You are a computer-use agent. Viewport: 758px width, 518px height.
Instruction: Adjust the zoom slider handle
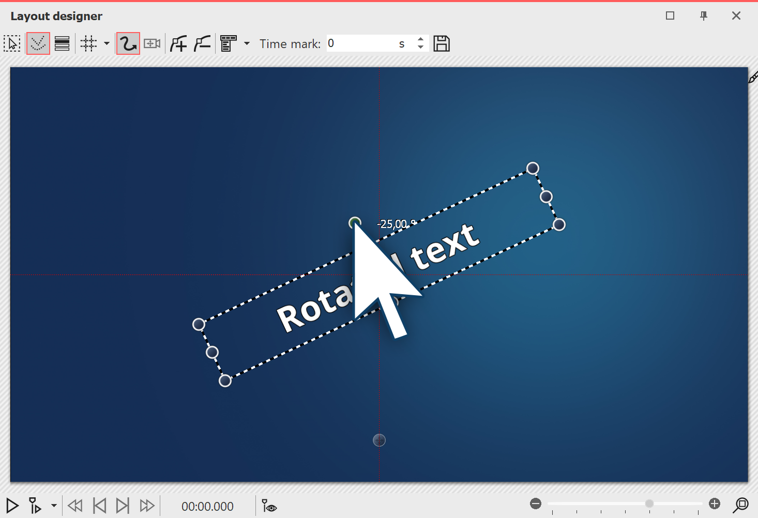click(649, 503)
